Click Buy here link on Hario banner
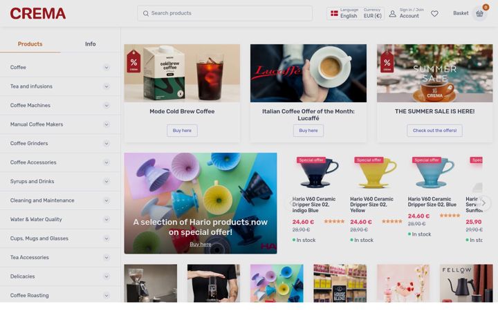The image size is (498, 311). (x=201, y=244)
